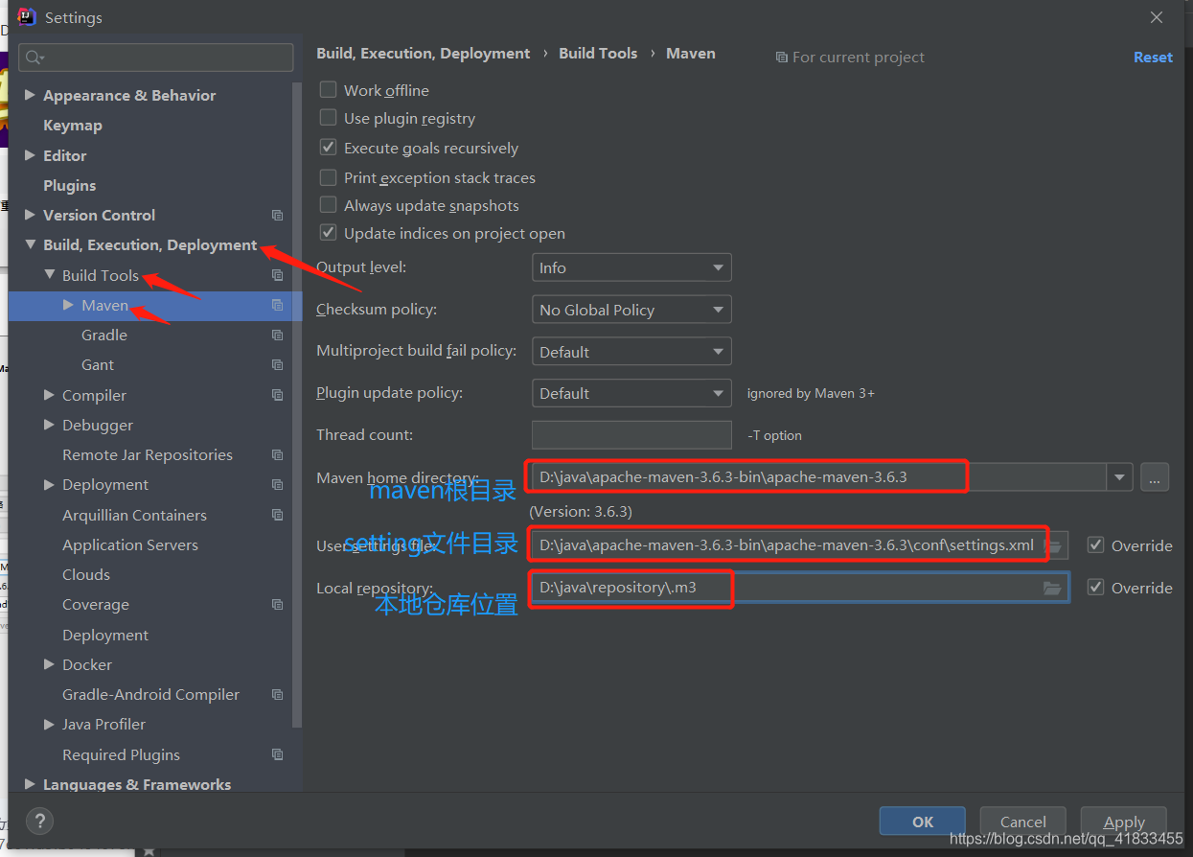Expand Appearance & Behavior section
This screenshot has width=1193, height=857.
tap(30, 95)
